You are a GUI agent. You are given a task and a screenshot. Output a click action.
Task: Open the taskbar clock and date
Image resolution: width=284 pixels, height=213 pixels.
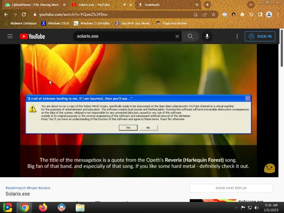click(x=271, y=207)
